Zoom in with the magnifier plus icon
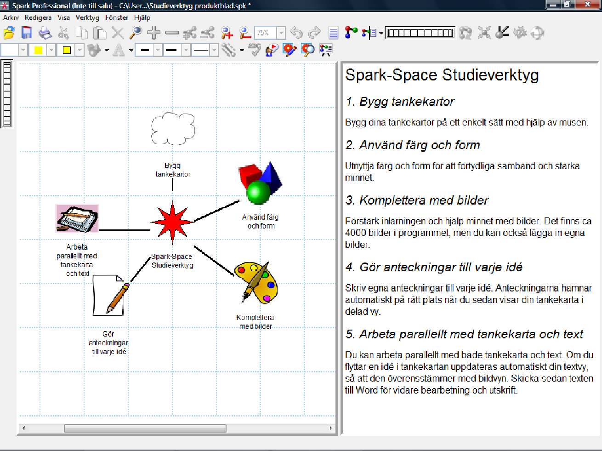 (x=227, y=33)
